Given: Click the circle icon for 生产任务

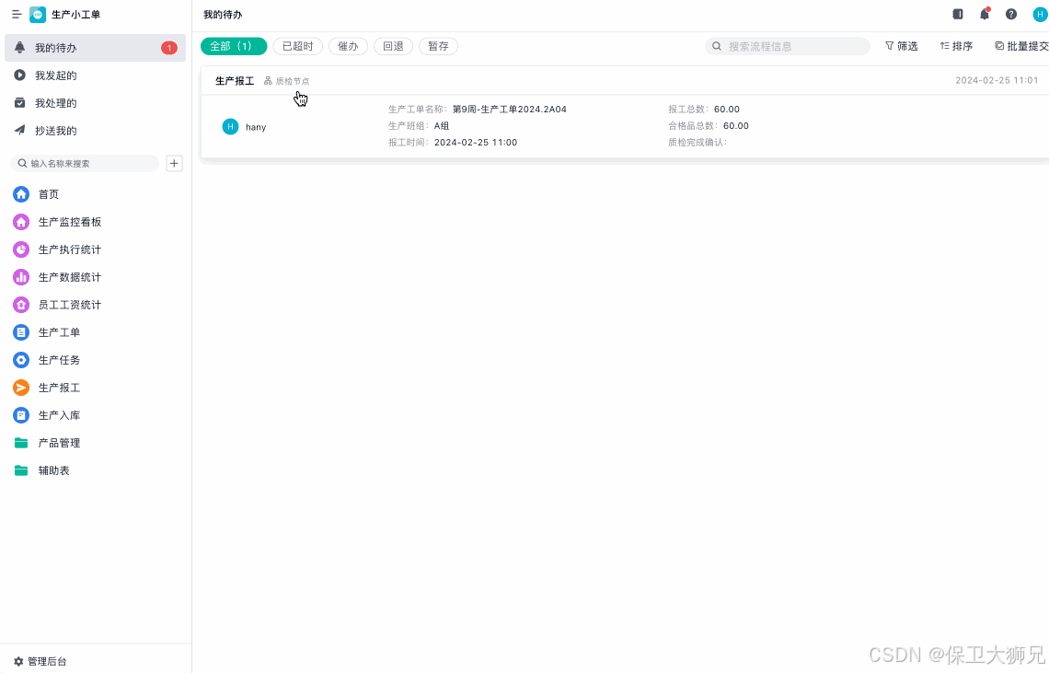Looking at the screenshot, I should 21,360.
